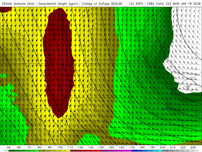
Task: Click the 'College of DuPage NEXLAB' label
Action: pos(102,4)
